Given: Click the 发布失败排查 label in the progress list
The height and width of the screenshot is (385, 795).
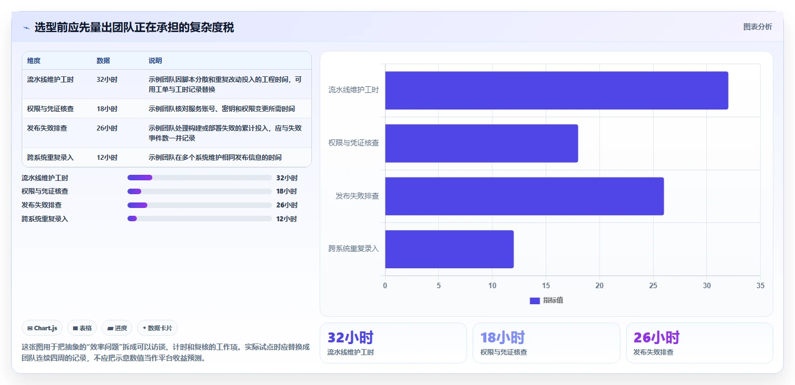Looking at the screenshot, I should pos(42,205).
